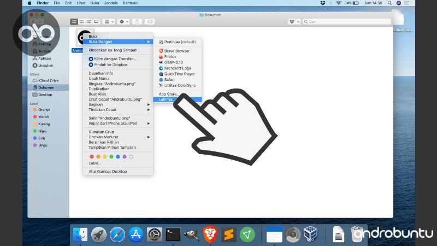Open the Lihat menu in menu bar
This screenshot has height=246, width=437.
tap(81, 3)
